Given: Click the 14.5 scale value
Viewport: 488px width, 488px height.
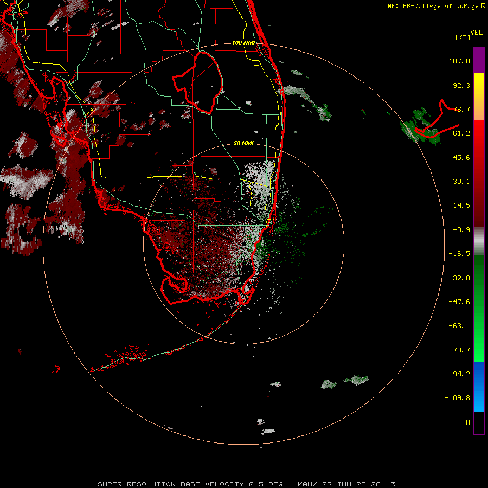Looking at the screenshot, I should pyautogui.click(x=461, y=206).
